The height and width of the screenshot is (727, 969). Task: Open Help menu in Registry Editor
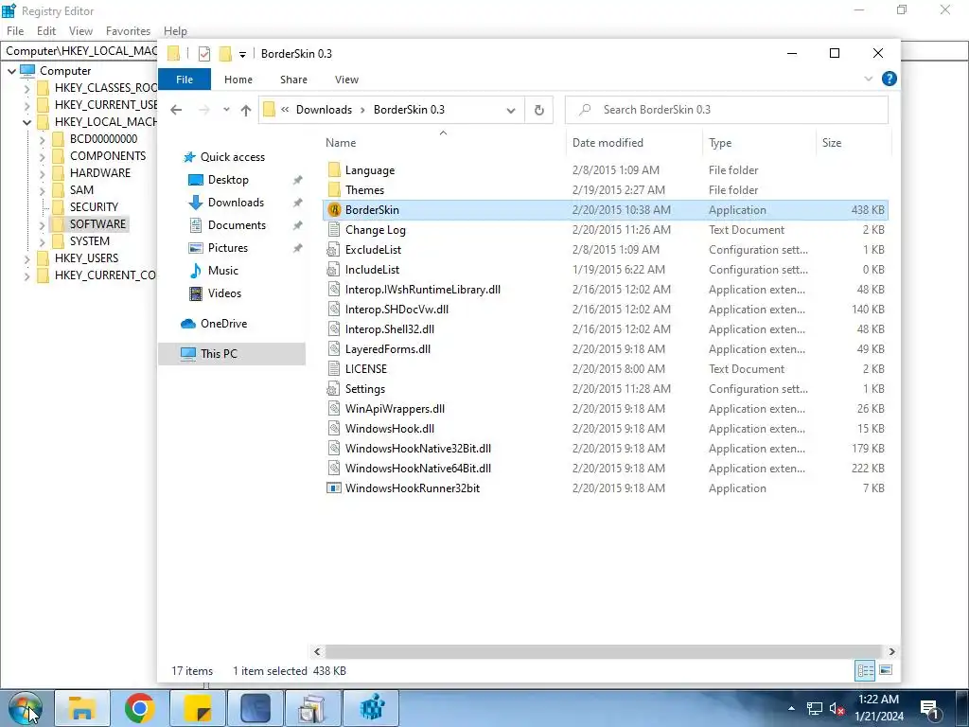[x=175, y=31]
